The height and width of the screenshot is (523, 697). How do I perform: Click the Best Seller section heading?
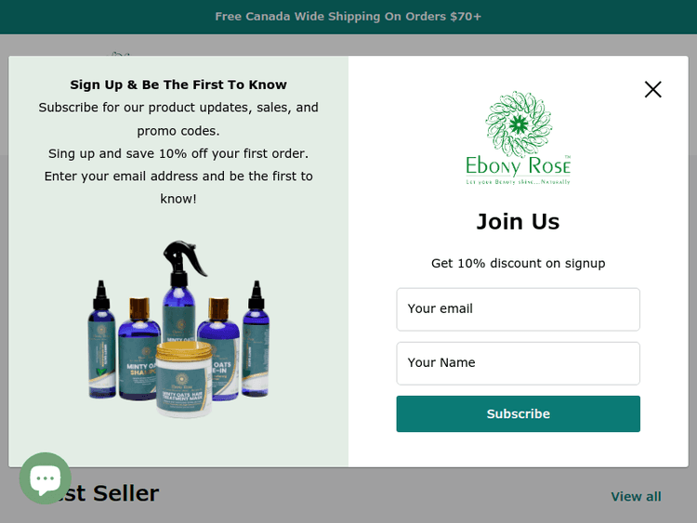point(102,493)
